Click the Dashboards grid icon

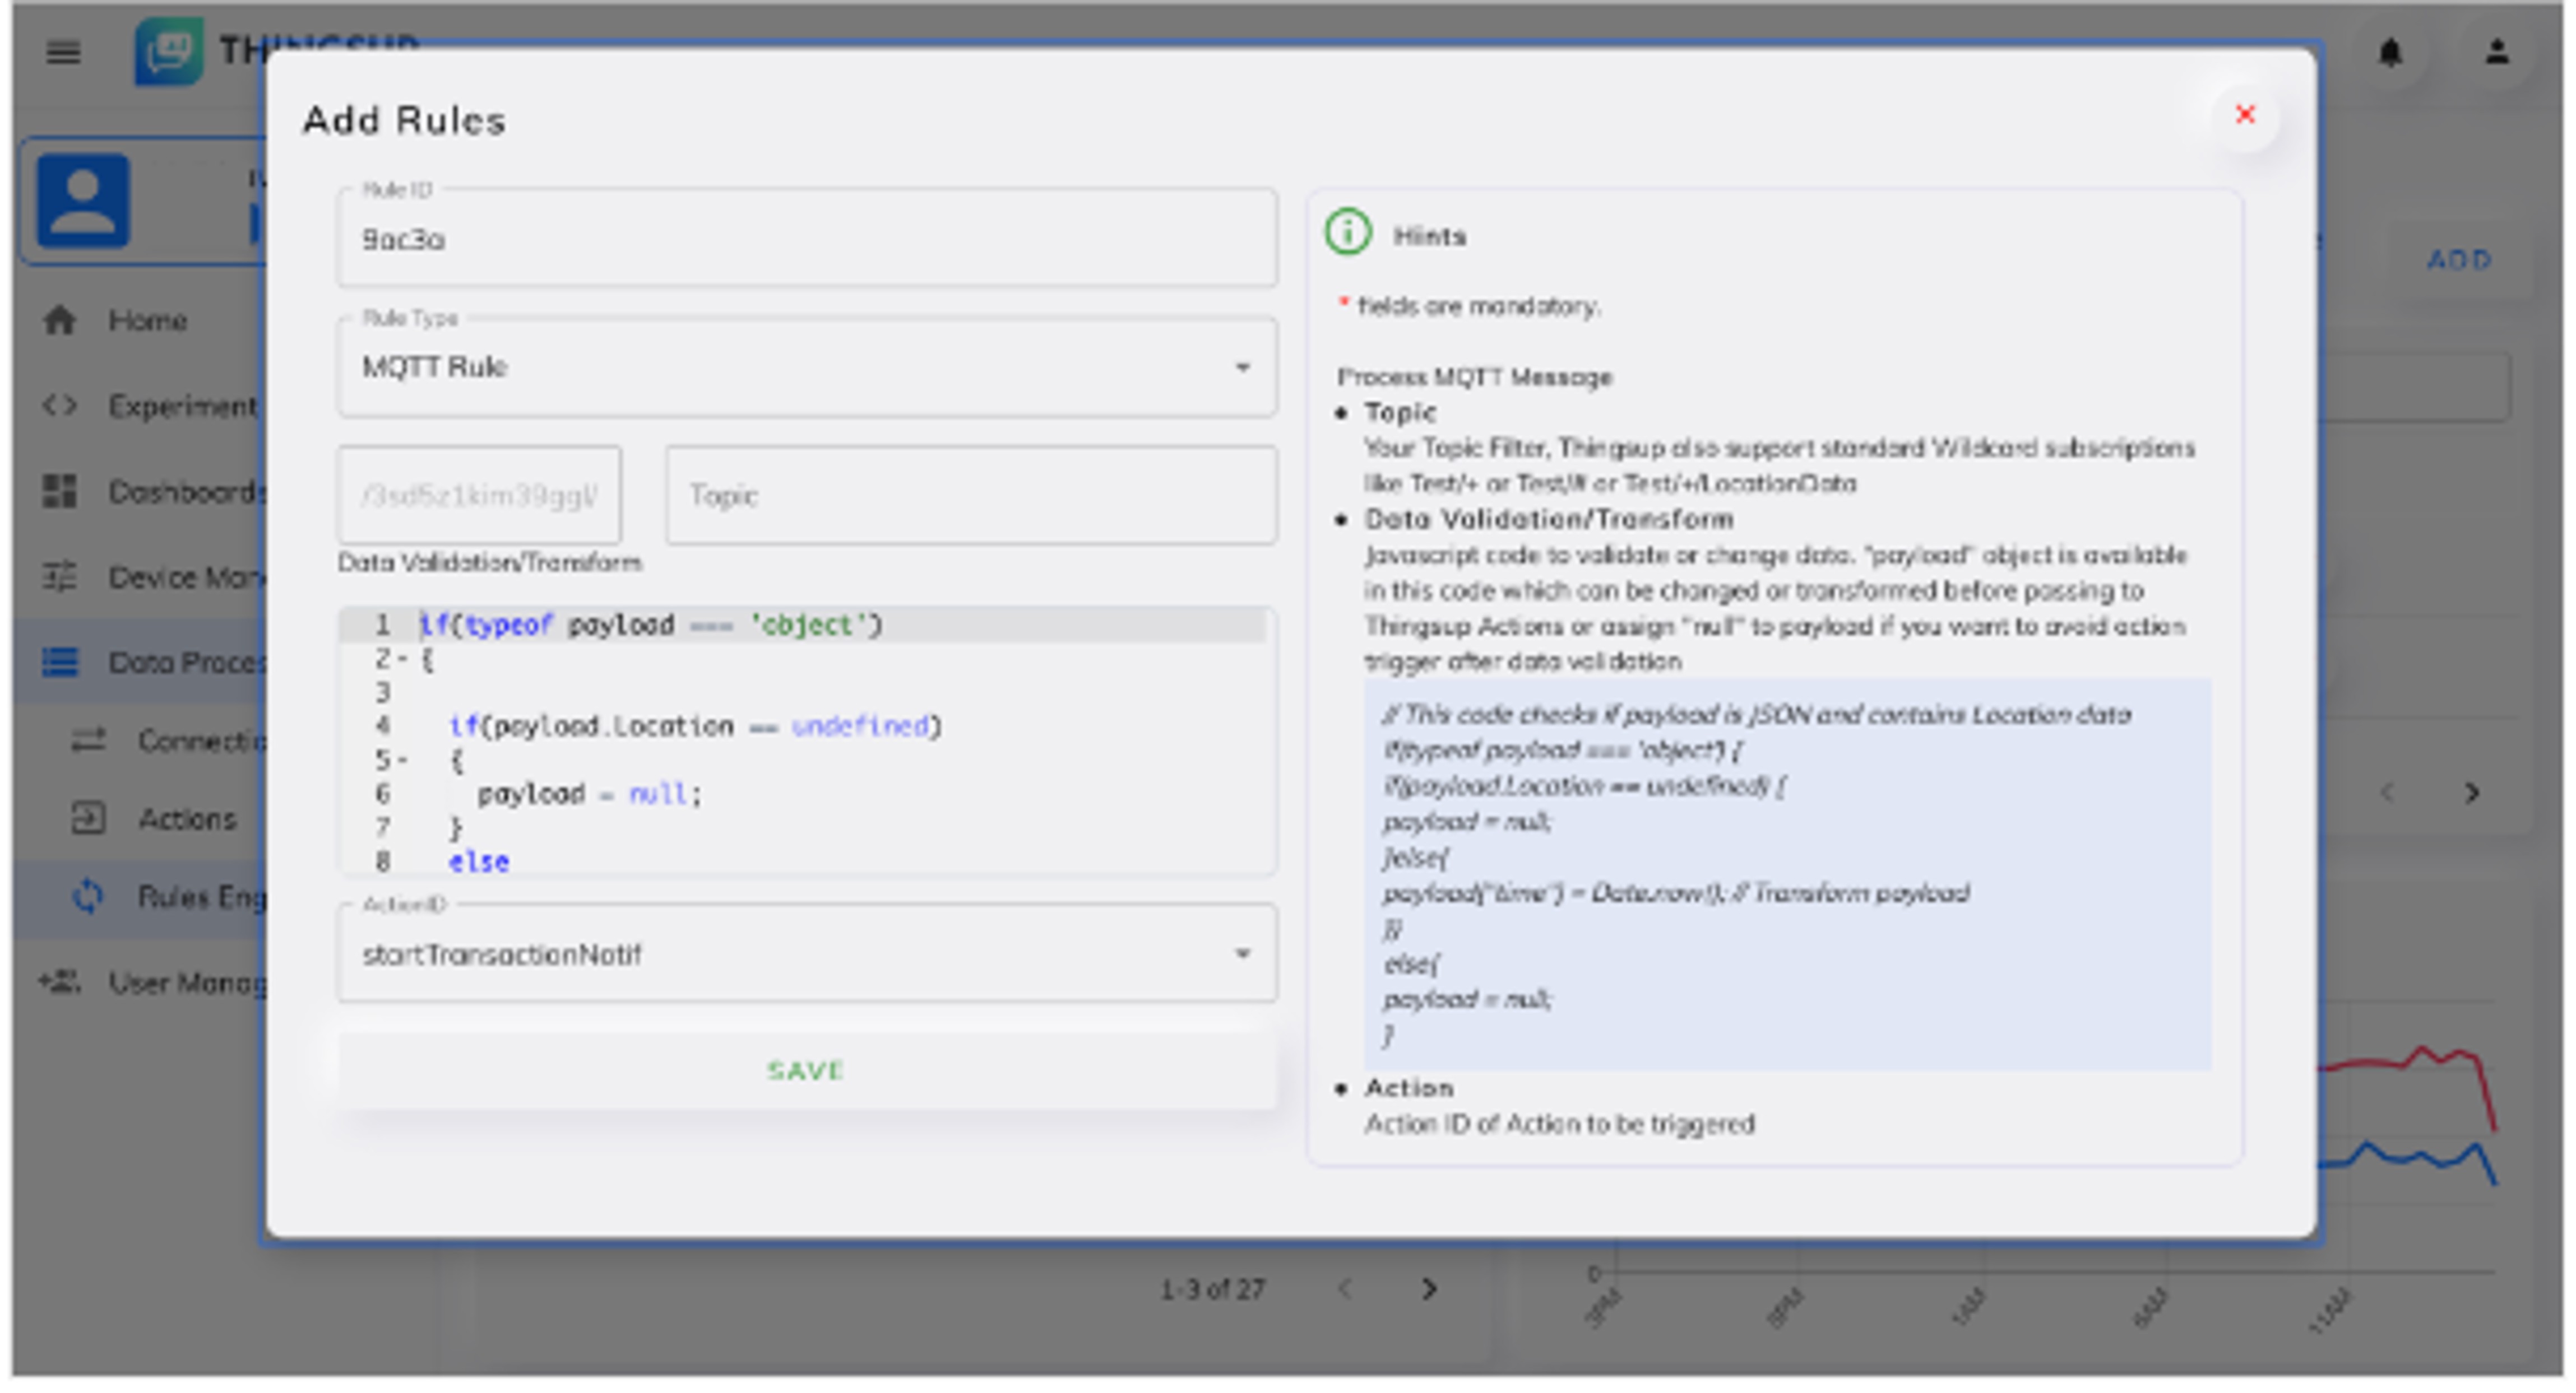click(60, 492)
